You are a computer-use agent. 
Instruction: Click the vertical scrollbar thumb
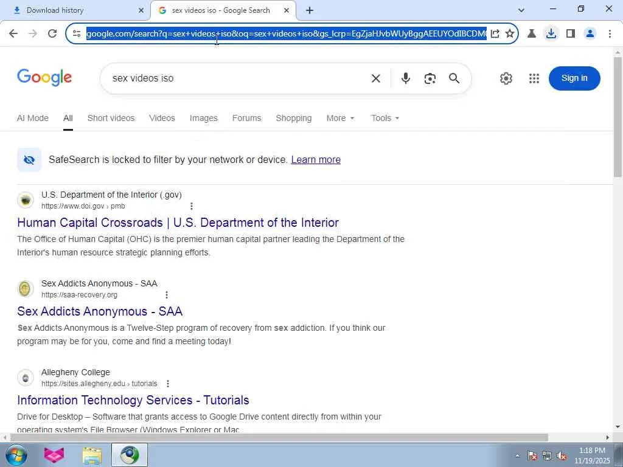tap(618, 117)
